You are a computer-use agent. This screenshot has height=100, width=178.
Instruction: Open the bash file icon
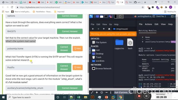pyautogui.click(x=130, y=44)
